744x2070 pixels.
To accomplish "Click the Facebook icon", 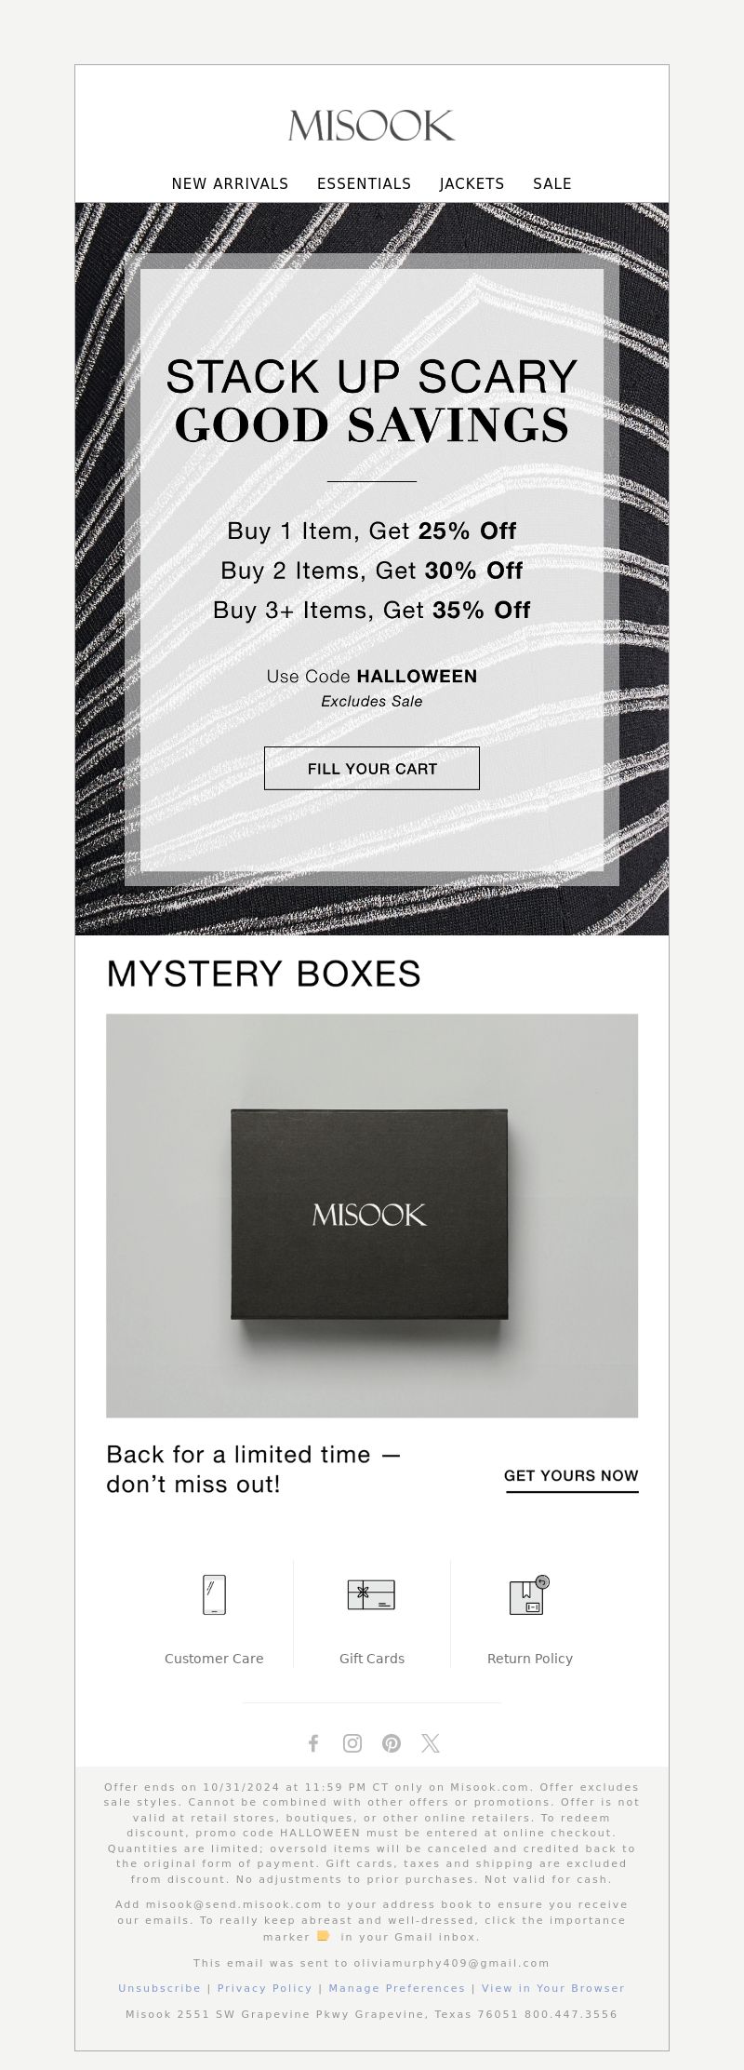I will (x=313, y=1743).
